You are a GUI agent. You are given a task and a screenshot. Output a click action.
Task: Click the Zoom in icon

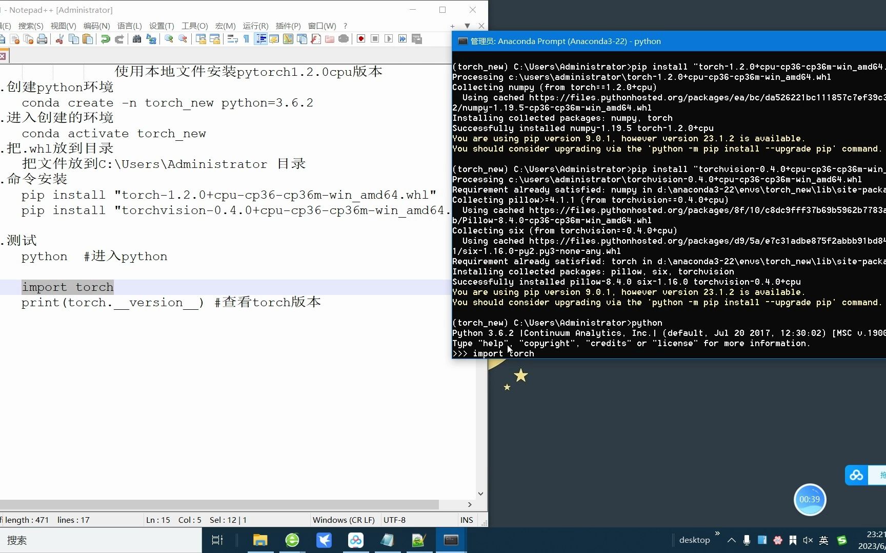pos(169,39)
